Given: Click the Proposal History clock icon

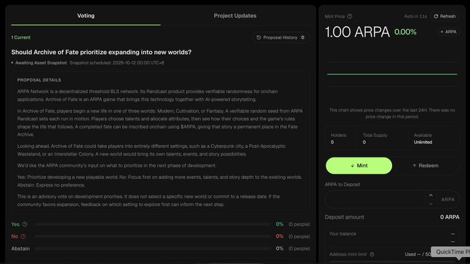Looking at the screenshot, I should (x=258, y=37).
